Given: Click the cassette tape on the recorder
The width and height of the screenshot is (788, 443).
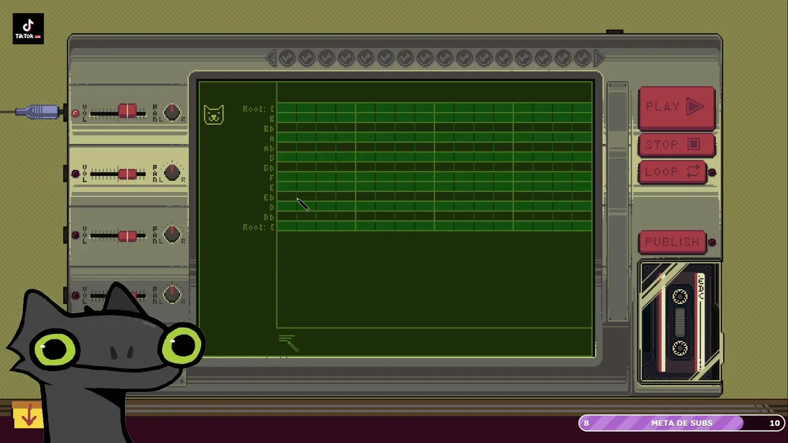Looking at the screenshot, I should tap(680, 322).
